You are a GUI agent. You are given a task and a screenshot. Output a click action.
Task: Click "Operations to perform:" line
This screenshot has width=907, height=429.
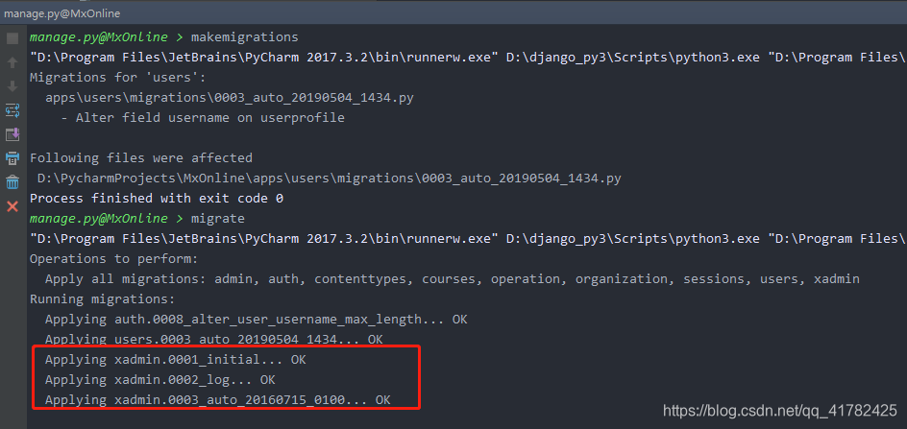(x=114, y=258)
